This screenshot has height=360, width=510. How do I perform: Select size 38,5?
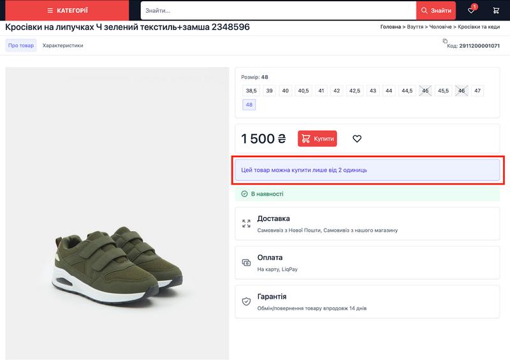coord(251,91)
